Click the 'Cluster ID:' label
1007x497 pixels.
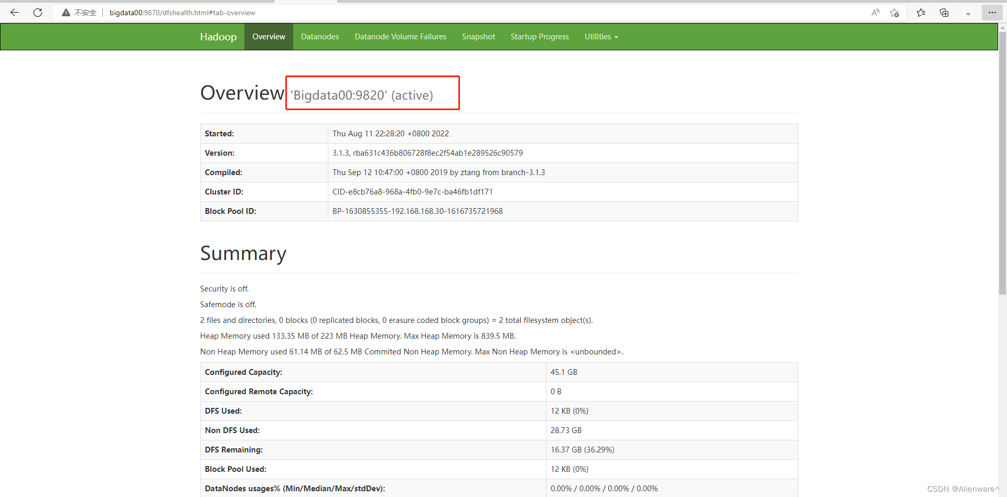click(224, 192)
